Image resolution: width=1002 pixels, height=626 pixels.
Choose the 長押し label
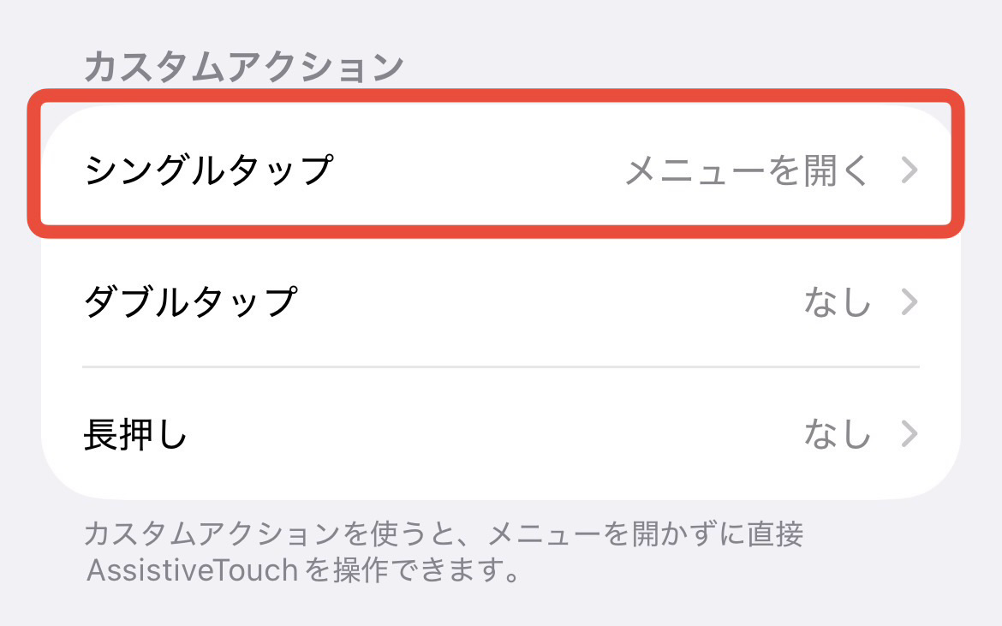point(135,435)
